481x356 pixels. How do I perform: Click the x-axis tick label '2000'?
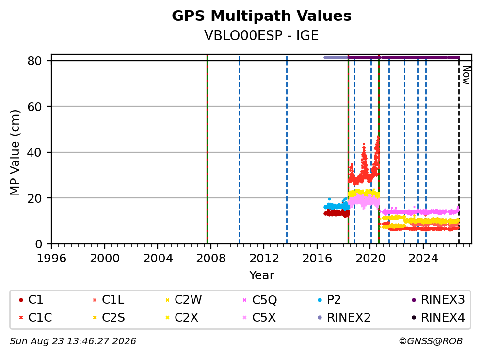(x=105, y=259)
